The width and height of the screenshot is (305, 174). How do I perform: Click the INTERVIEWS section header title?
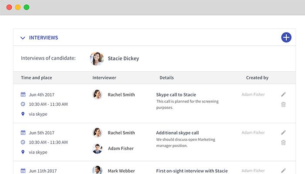(44, 38)
